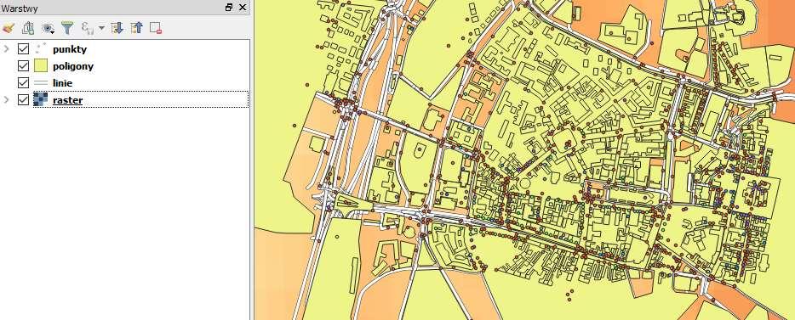Uncheck the poligony layer visibility
795x320 pixels.
coord(23,65)
